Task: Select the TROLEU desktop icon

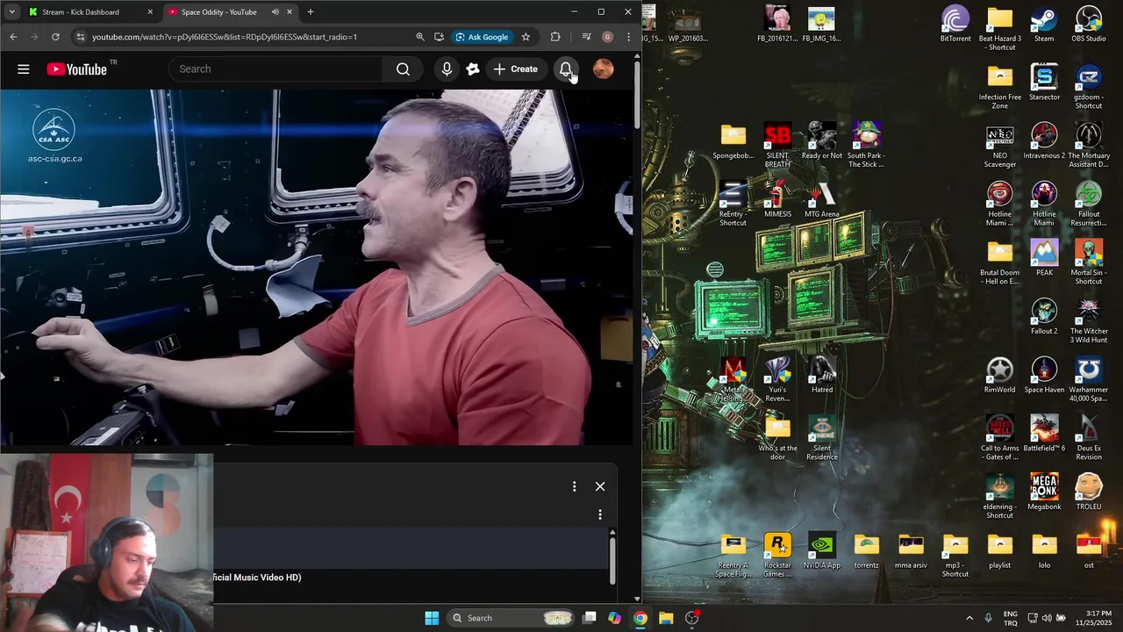Action: 1089,492
